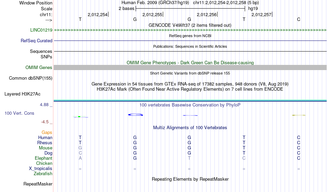Screen dimensions: 327x192
Task: Open the 100 Vert. Cons track label
Action: click(x=19, y=113)
